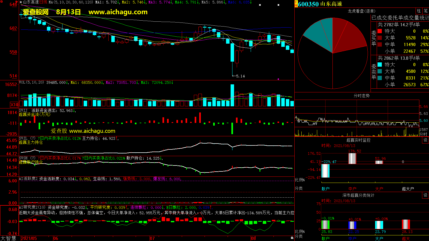
Task: Click the yellow TR badge beside 600350
Action: [x=296, y=4]
